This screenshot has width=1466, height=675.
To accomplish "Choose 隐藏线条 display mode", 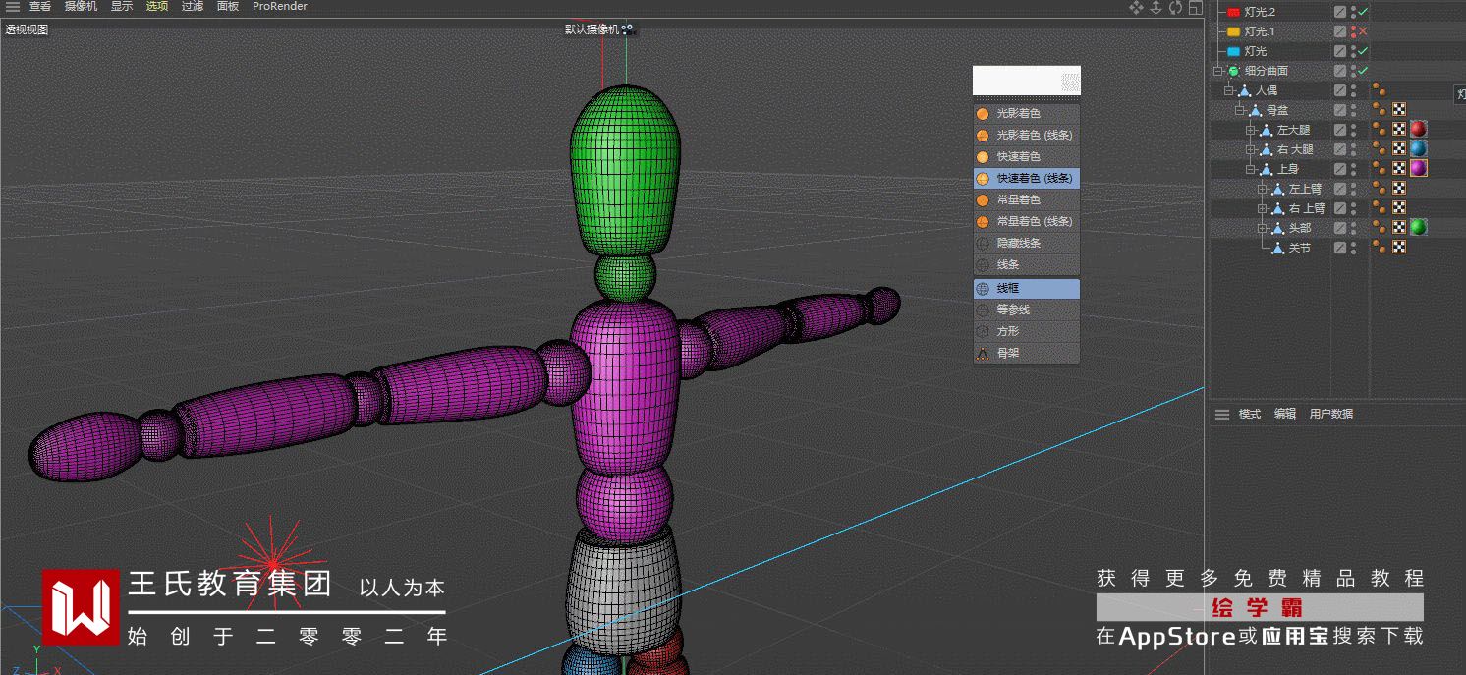I will (x=1026, y=243).
